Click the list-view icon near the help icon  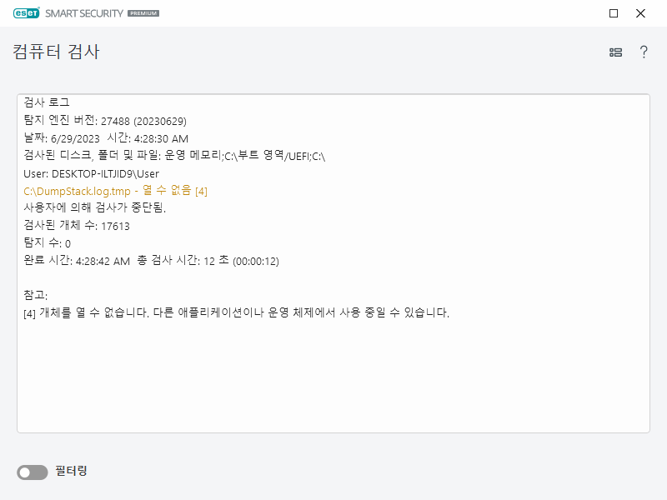point(615,52)
